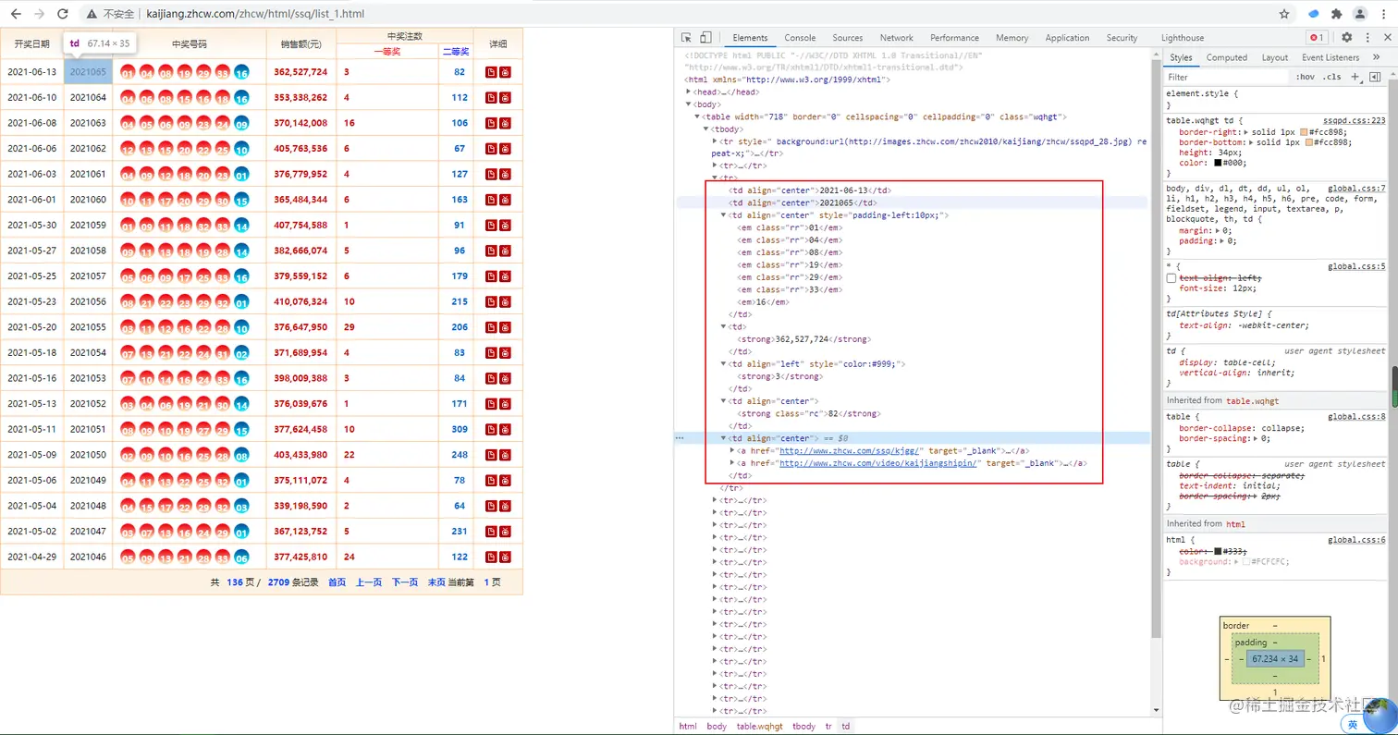Open the Extensions puzzle-piece menu
The height and width of the screenshot is (735, 1398).
pos(1336,14)
